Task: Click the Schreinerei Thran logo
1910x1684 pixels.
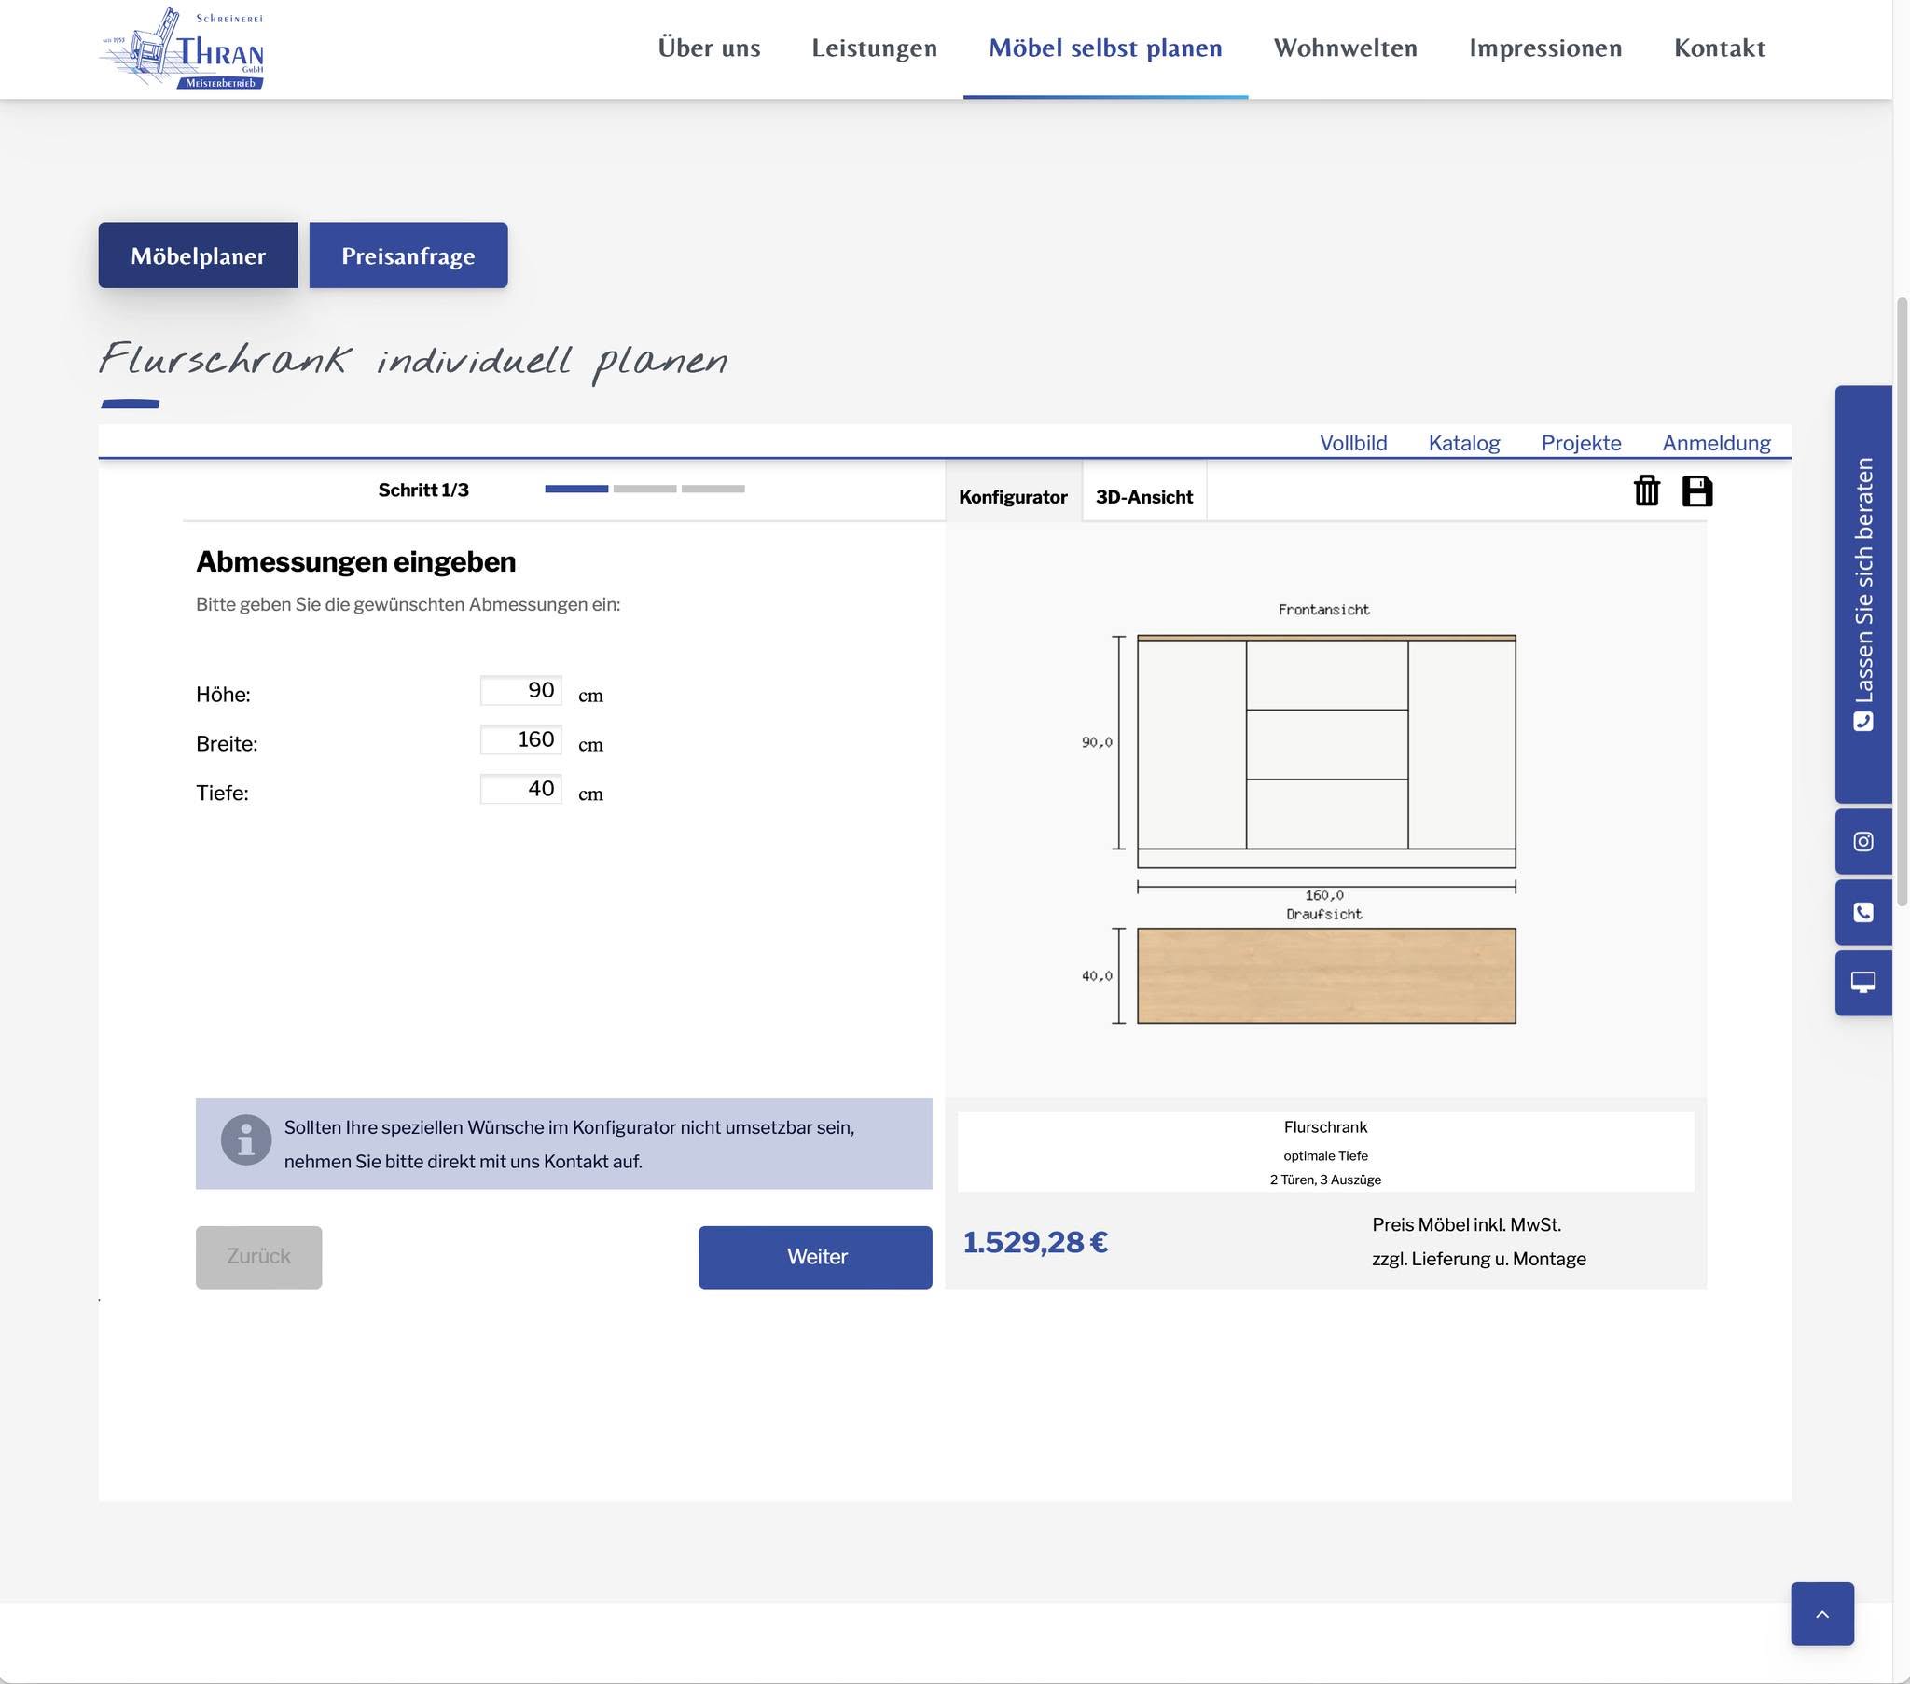Action: (x=183, y=48)
